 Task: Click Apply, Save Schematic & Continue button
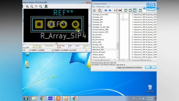(x=129, y=67)
